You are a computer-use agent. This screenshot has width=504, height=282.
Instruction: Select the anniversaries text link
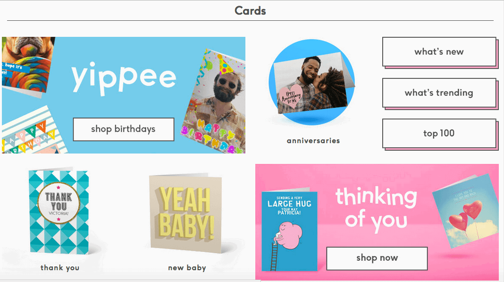click(x=313, y=141)
